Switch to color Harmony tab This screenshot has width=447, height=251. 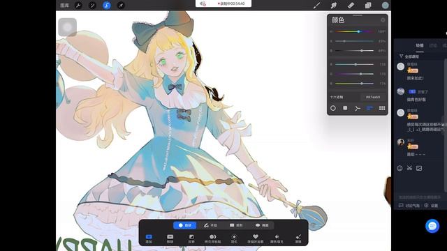(358, 108)
